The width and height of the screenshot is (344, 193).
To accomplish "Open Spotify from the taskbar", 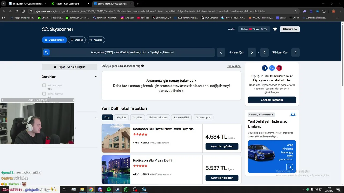I will pyautogui.click(x=109, y=189).
